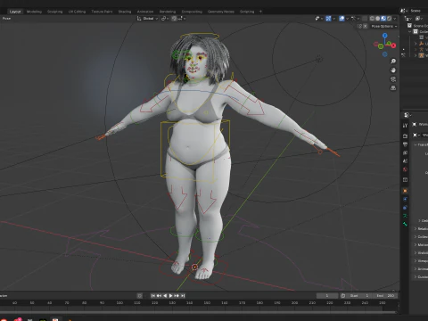Open the pivot point dropdown

pos(164,19)
